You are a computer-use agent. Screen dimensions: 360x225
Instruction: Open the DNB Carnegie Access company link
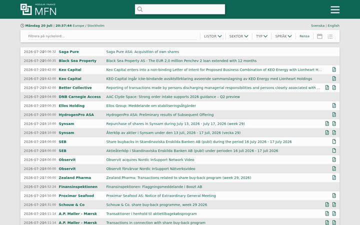[x=79, y=96]
